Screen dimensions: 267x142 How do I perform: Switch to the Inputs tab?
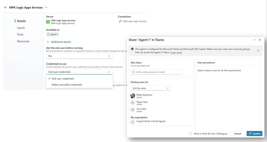[x=21, y=28]
